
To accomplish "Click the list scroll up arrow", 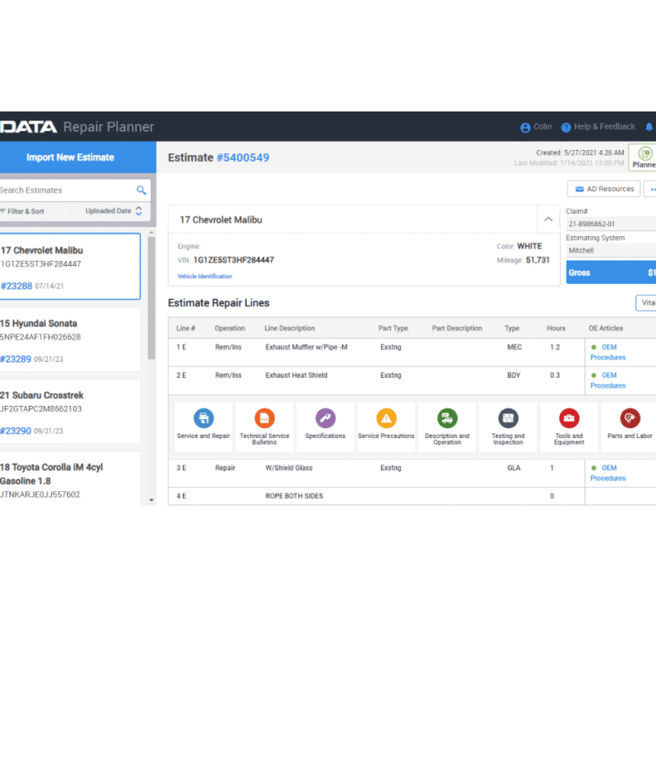I will [152, 233].
